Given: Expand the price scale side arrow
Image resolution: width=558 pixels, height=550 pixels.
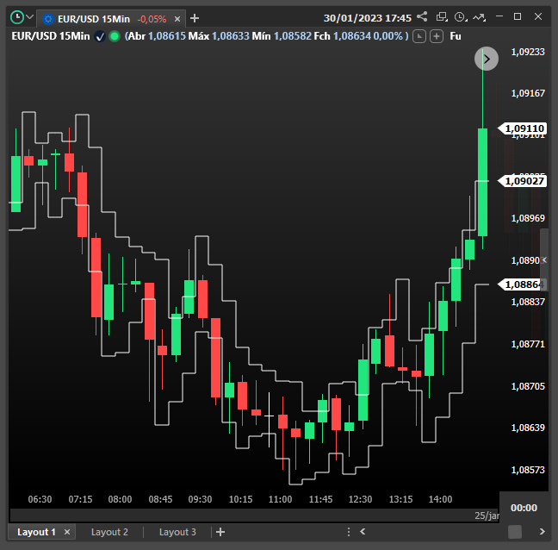Looking at the screenshot, I should pyautogui.click(x=544, y=260).
